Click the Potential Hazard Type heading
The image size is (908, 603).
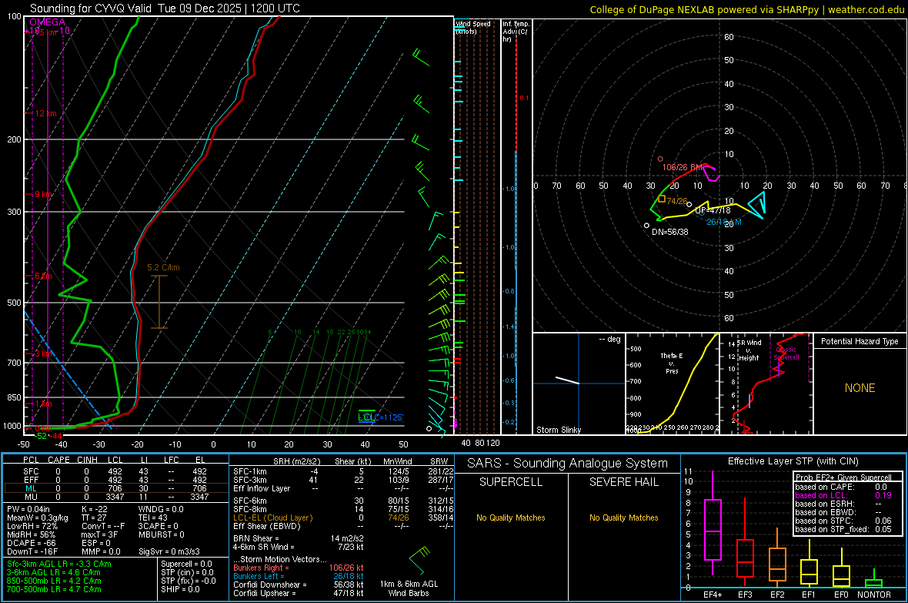860,341
